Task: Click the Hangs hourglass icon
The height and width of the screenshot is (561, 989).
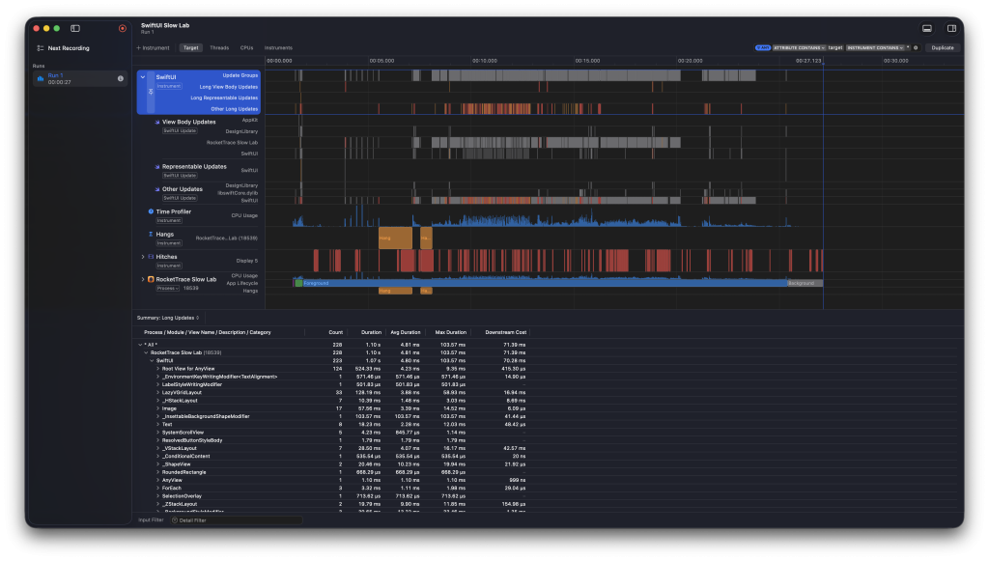Action: pos(151,234)
